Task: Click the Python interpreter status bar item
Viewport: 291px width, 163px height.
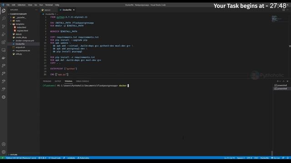Action: point(21,158)
